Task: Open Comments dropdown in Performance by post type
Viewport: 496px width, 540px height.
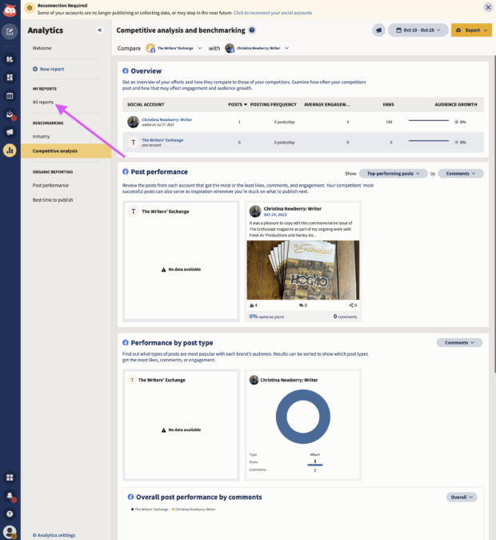Action: coord(459,343)
